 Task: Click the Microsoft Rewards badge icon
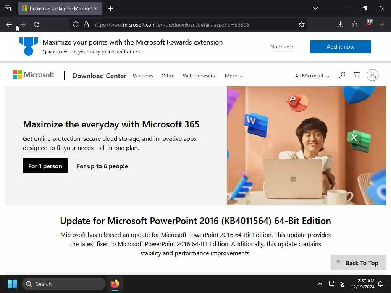point(29,46)
